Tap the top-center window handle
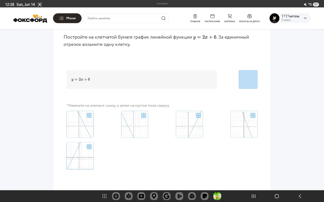Viewport: 324px width, 202px height. pyautogui.click(x=162, y=4)
